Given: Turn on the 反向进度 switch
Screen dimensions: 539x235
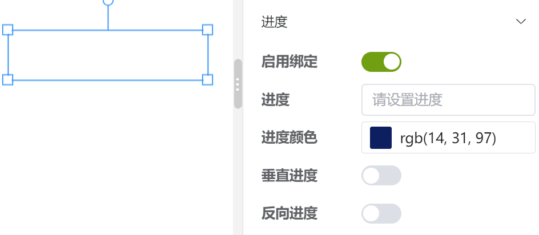Looking at the screenshot, I should (x=381, y=214).
